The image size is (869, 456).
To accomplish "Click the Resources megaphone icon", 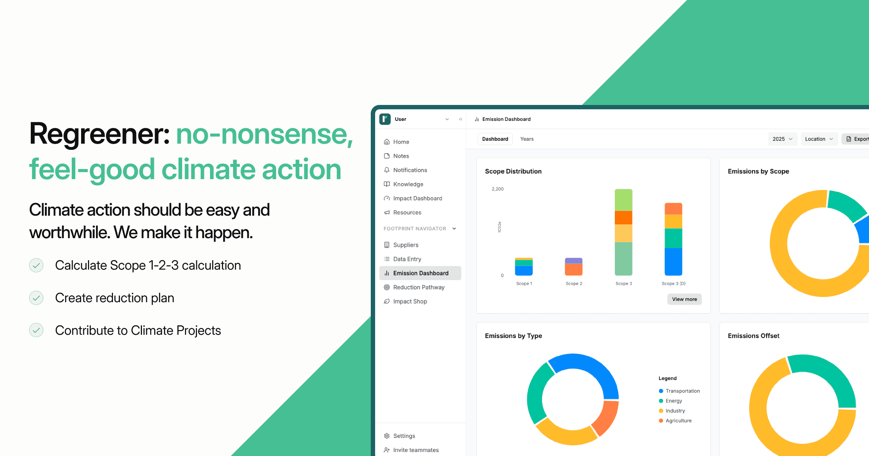I will click(x=387, y=212).
